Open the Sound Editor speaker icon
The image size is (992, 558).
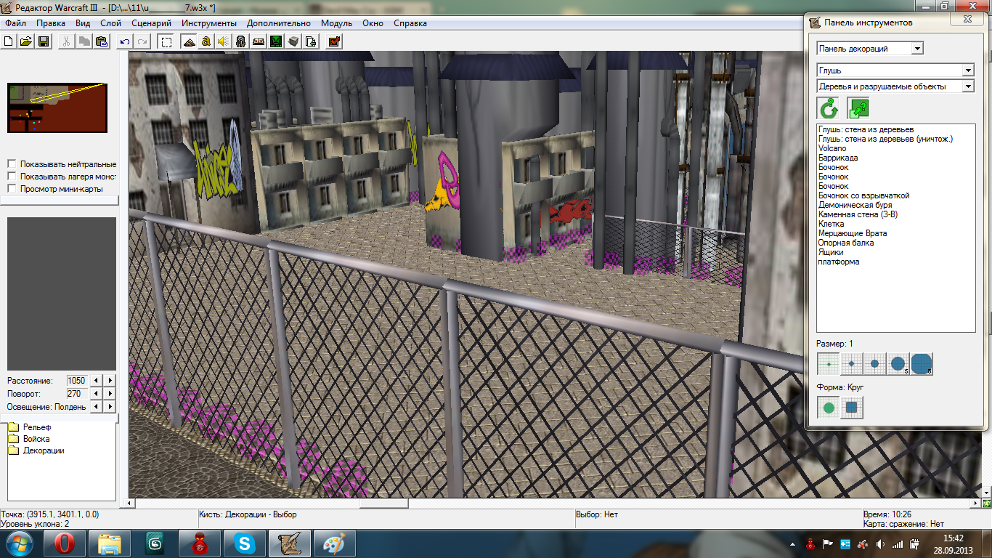(x=224, y=41)
